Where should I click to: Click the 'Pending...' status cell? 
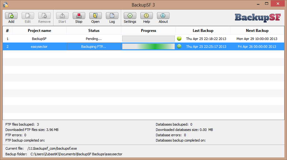94,39
